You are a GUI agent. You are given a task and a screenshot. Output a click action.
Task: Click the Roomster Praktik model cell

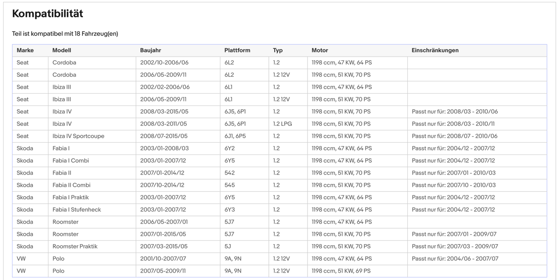75,246
